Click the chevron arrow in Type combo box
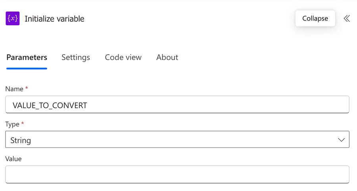Screen dimensions: 357x191 click(341, 140)
